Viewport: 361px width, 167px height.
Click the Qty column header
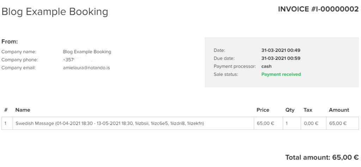tap(290, 110)
